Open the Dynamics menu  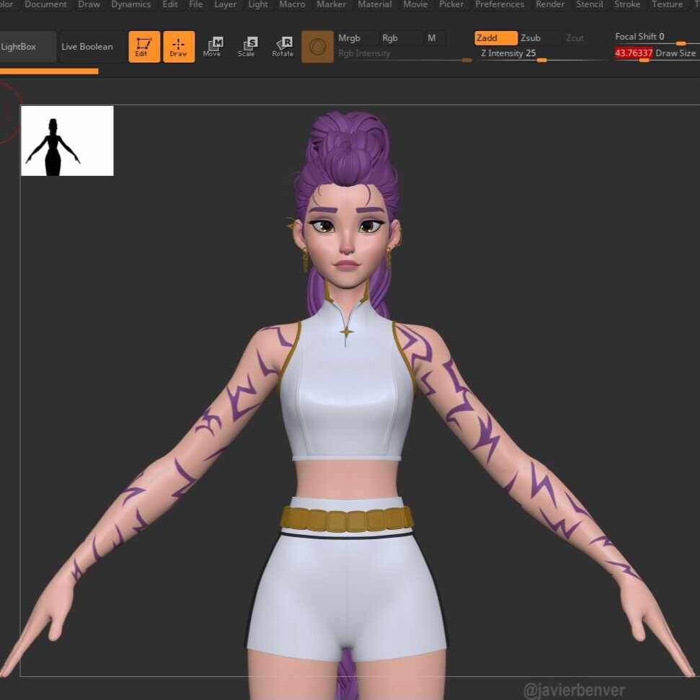pos(130,4)
